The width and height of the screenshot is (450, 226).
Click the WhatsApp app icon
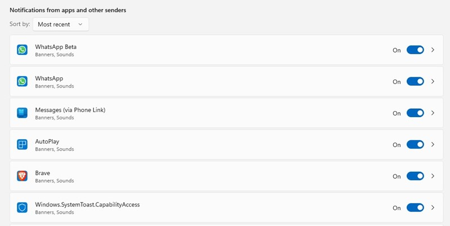click(x=22, y=81)
